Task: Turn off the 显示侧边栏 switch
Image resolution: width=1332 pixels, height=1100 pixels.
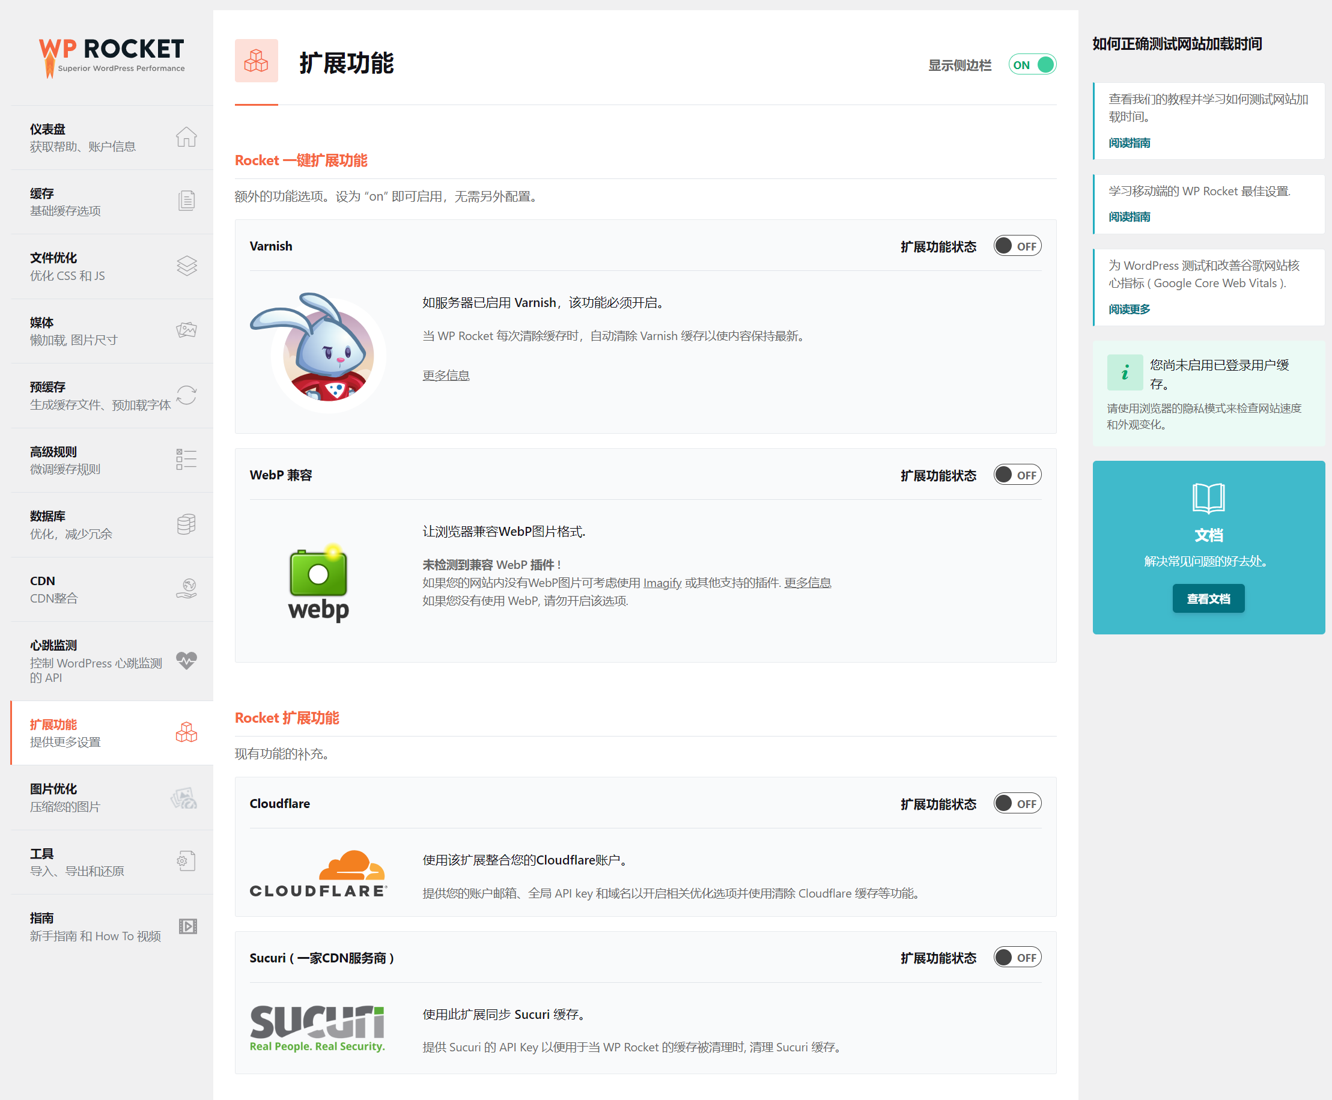Action: [1032, 65]
